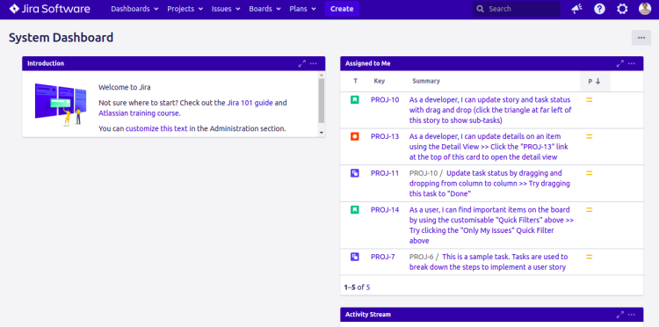
Task: Open the Help question mark icon
Action: click(x=600, y=9)
